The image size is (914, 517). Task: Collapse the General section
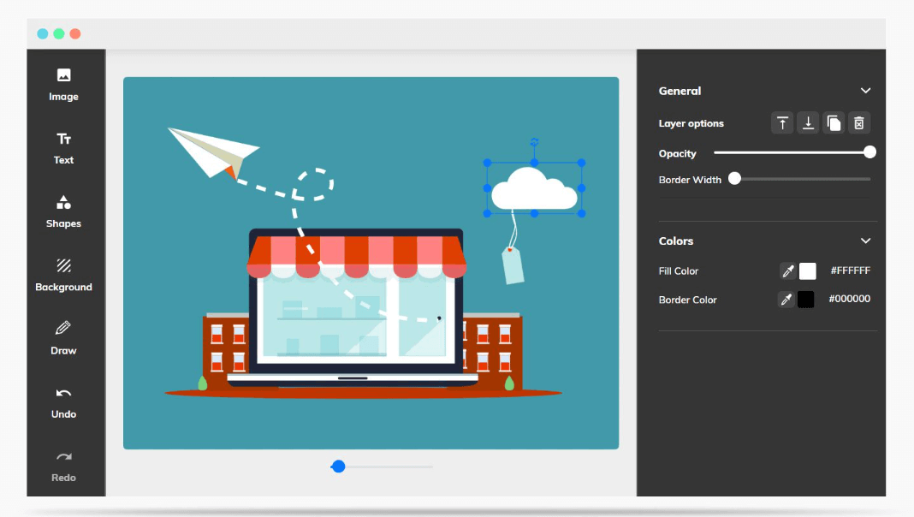click(865, 91)
